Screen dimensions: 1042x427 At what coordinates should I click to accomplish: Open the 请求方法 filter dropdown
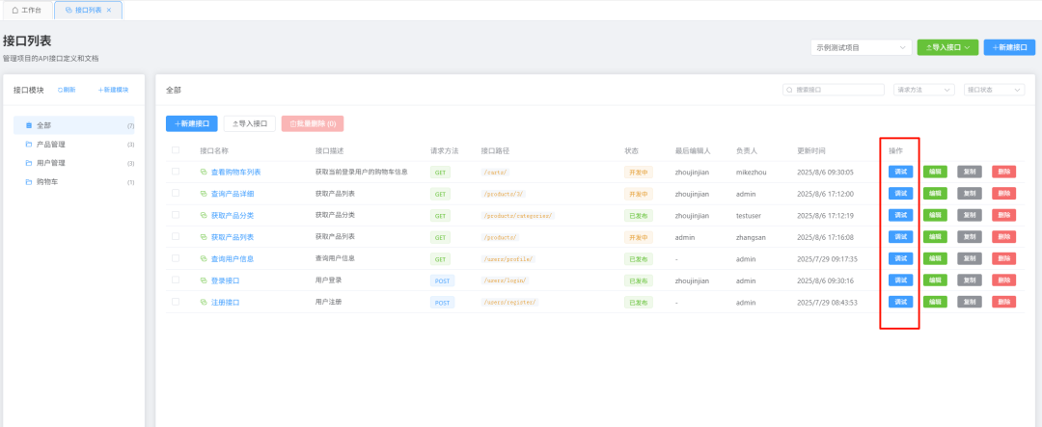[923, 90]
